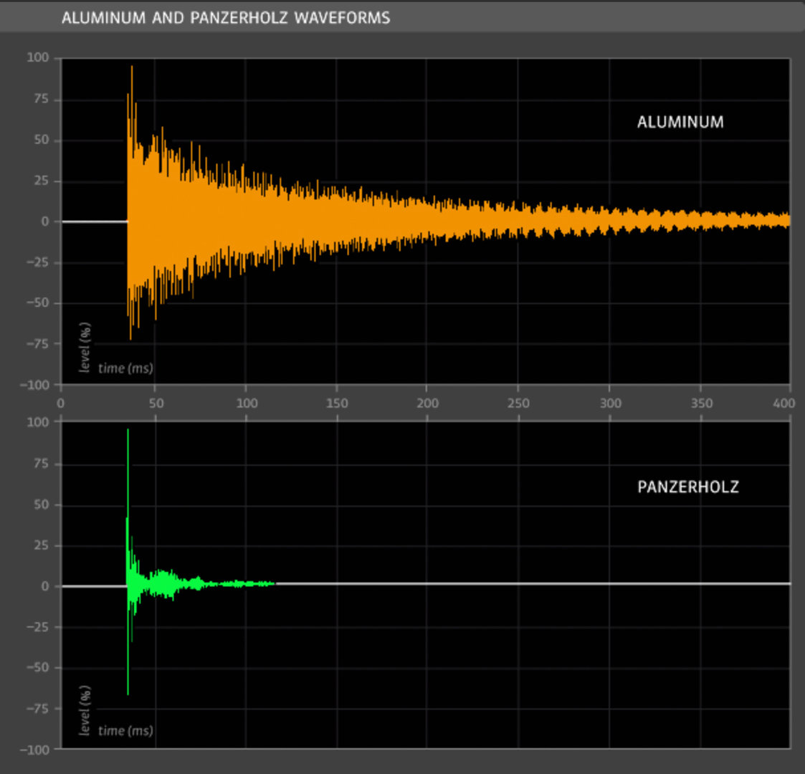Click the "level (%)" label in Panzerholz chart
Screen dimensions: 805x774
click(x=85, y=711)
